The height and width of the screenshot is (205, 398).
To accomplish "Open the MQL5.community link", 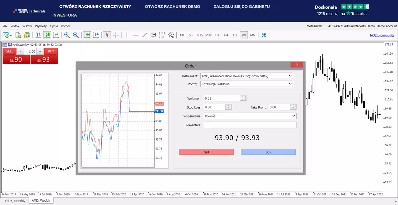I will click(382, 35).
